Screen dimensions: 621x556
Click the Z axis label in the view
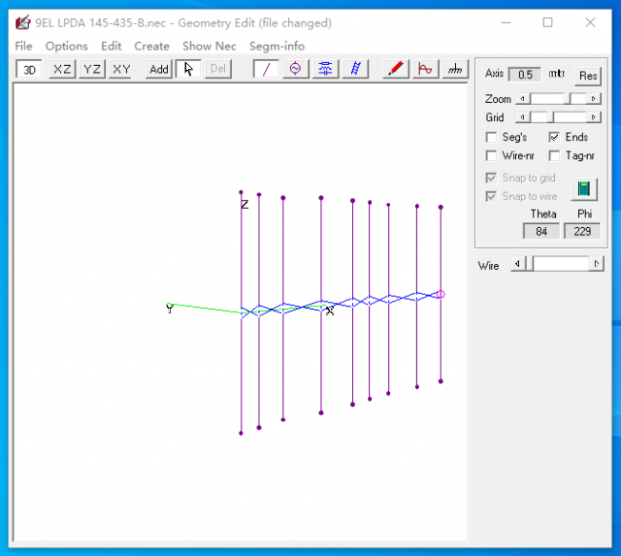(x=245, y=205)
